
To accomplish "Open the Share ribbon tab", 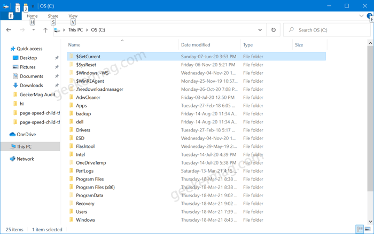I will point(53,15).
